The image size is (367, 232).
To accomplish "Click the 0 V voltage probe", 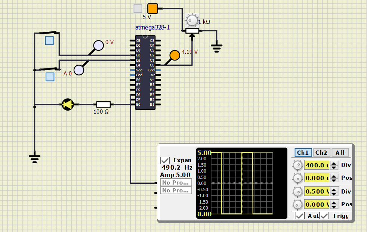I will coord(98,46).
